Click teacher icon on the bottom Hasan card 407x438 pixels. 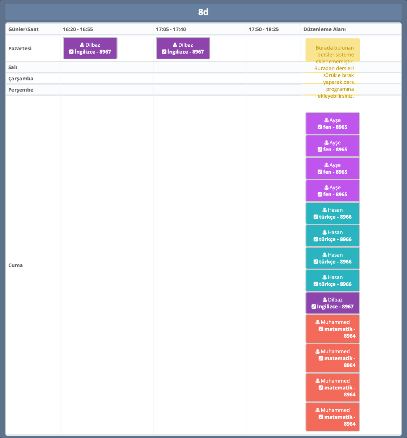tap(325, 277)
